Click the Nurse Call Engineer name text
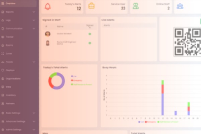201x134 pixels. pos(66,43)
